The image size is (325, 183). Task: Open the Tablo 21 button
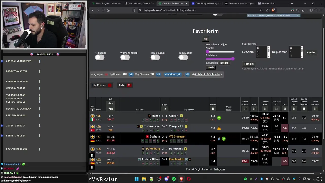tap(125, 85)
